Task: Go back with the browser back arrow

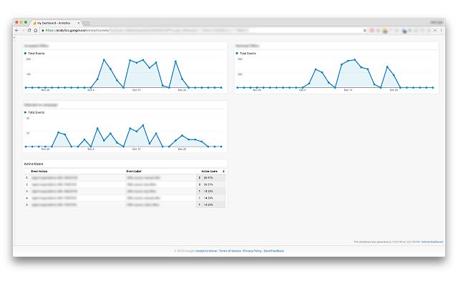Action: [16, 30]
